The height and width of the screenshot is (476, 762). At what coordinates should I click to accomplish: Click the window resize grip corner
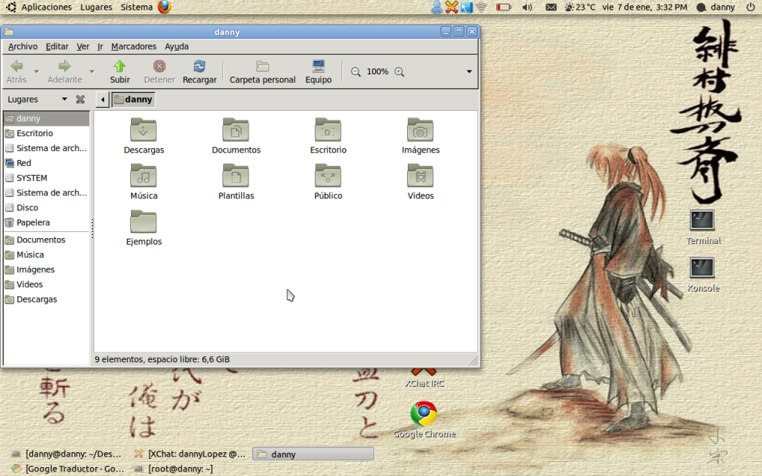pos(473,360)
